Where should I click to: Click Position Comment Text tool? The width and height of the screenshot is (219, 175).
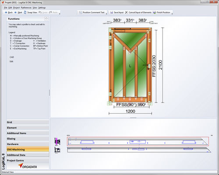[92, 13]
